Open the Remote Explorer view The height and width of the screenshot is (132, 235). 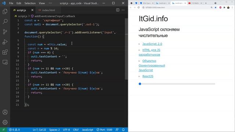(5, 62)
